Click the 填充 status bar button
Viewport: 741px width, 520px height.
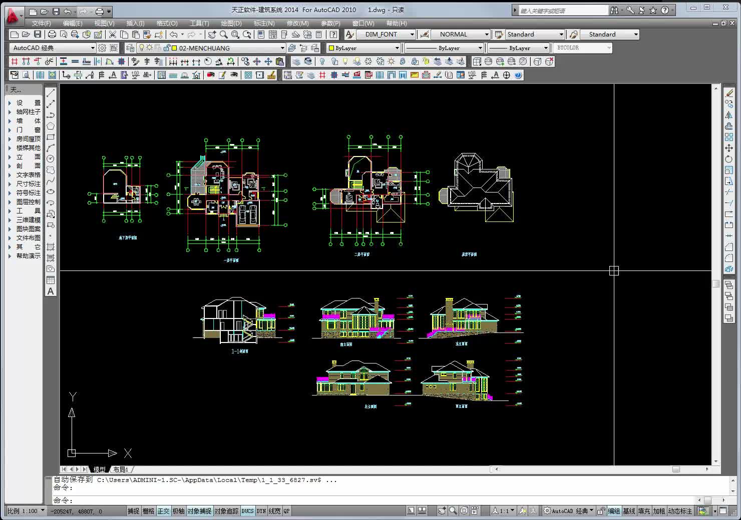(644, 511)
